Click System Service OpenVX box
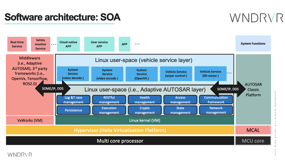Image resolution: width=285 pixels, height=160 pixels. click(x=141, y=74)
